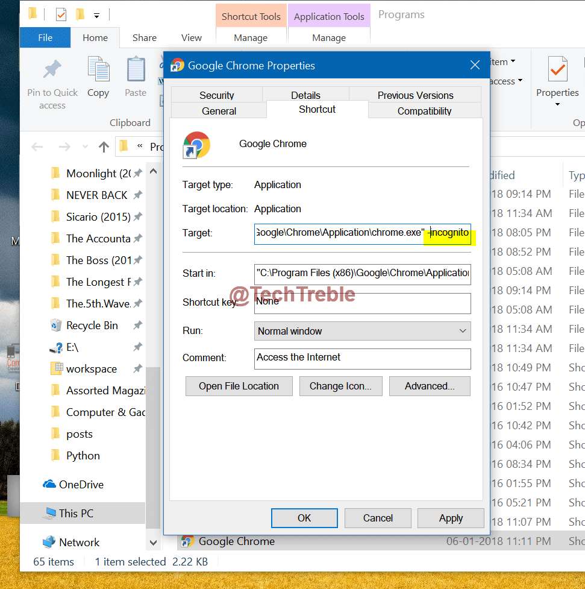Click sidebar scrollbar up arrow

pos(153,171)
